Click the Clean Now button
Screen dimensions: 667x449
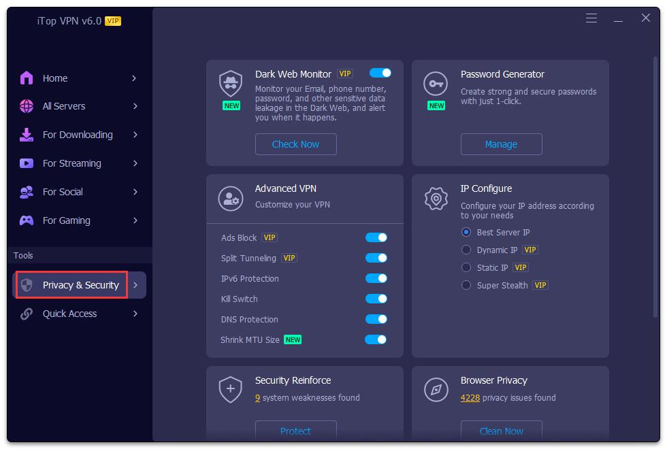point(501,431)
